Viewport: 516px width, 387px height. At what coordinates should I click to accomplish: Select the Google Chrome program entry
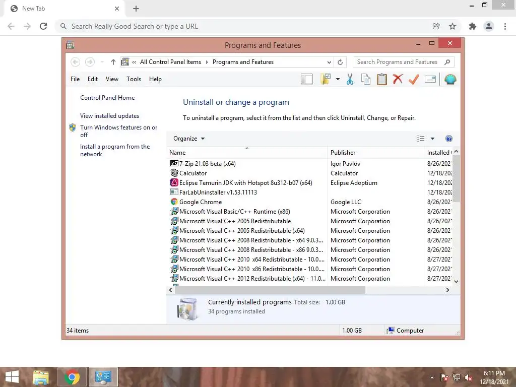(x=201, y=202)
